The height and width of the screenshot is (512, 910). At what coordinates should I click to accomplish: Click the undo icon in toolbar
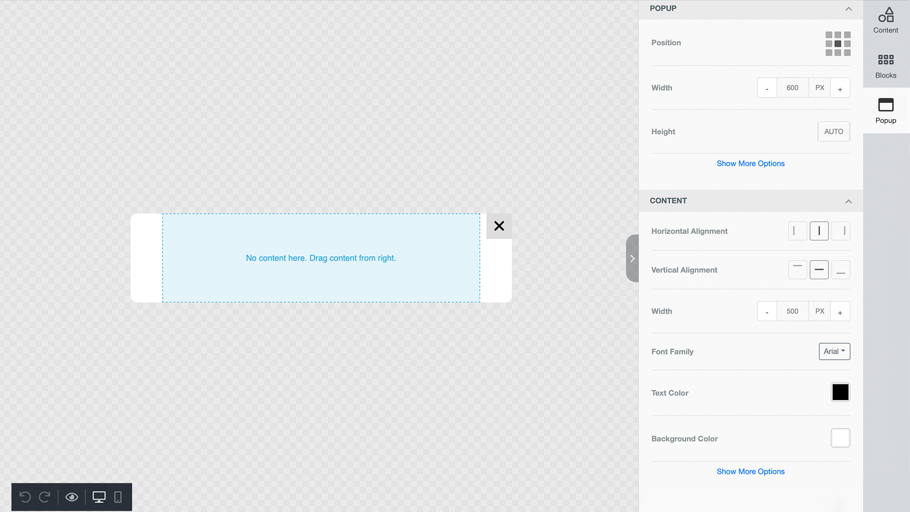(x=24, y=496)
